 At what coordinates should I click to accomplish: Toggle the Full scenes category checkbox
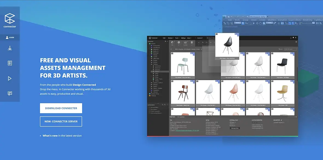coord(149,109)
